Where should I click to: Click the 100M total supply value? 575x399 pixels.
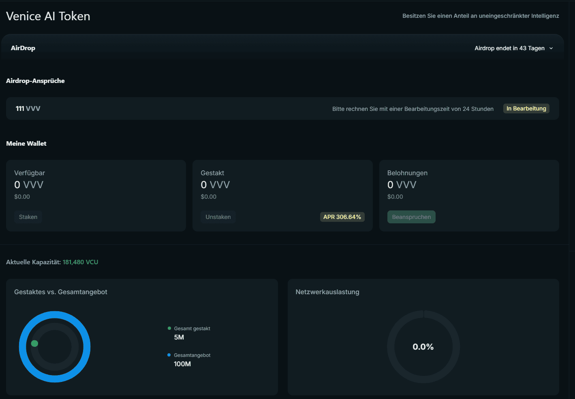pos(182,364)
